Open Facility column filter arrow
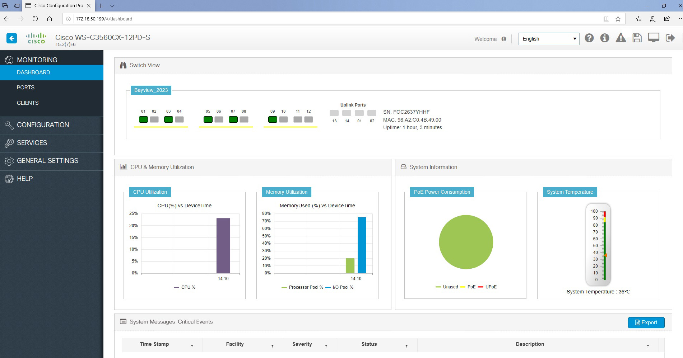This screenshot has height=358, width=683. click(273, 346)
